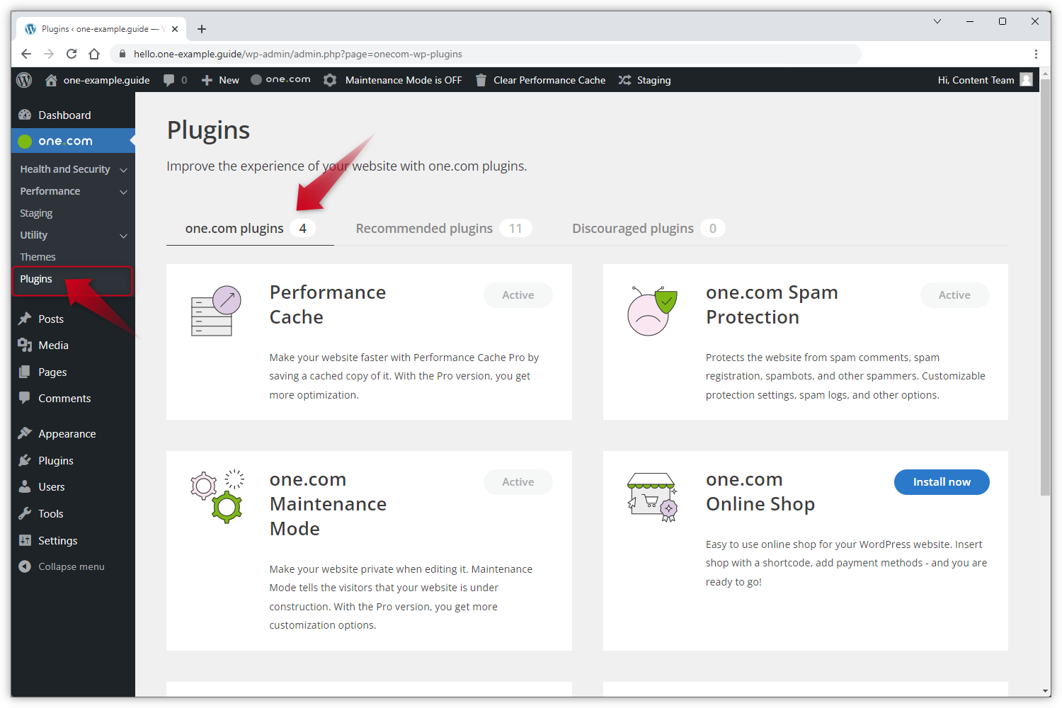Click Clear Performance Cache text link
Viewport: 1062px width, 708px height.
point(549,80)
